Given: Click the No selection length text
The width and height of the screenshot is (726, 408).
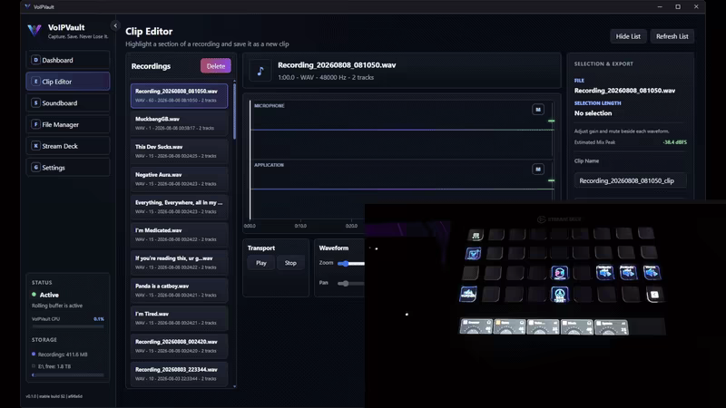Looking at the screenshot, I should 593,113.
